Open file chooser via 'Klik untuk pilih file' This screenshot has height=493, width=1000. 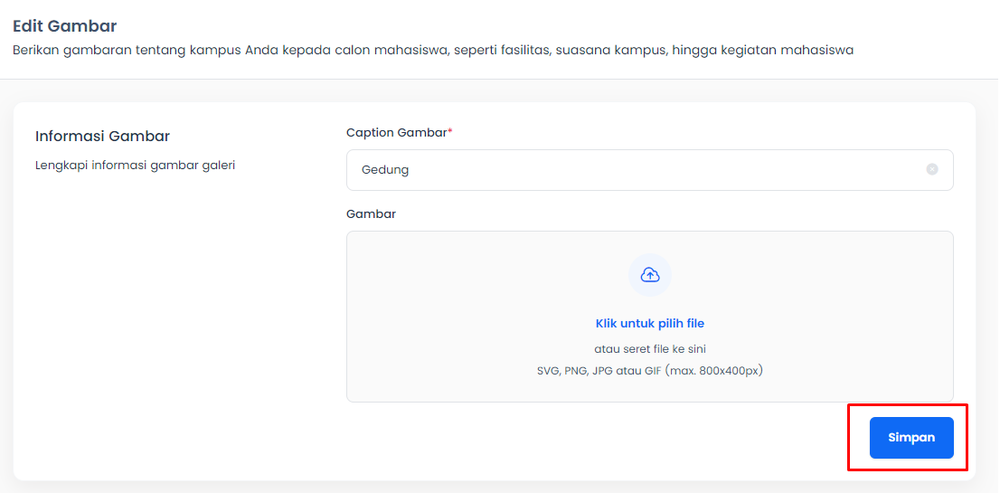650,323
